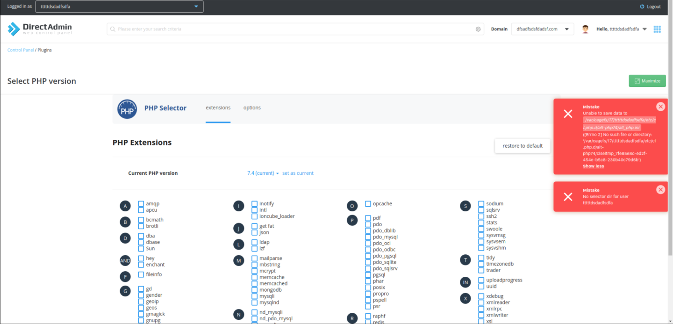Check the sodium extension box
Viewport: 673px width, 324px height.
pyautogui.click(x=481, y=204)
